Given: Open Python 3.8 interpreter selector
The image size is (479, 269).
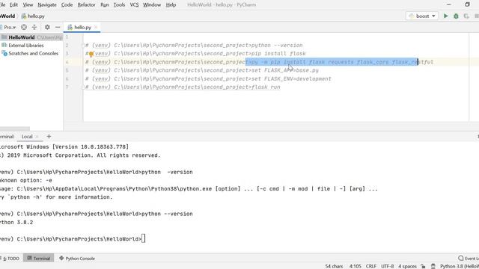Looking at the screenshot, I should coord(460,266).
